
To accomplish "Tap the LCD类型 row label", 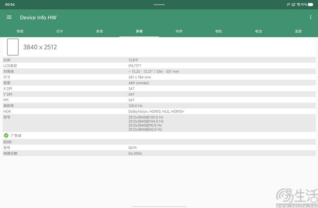I will pos(10,66).
